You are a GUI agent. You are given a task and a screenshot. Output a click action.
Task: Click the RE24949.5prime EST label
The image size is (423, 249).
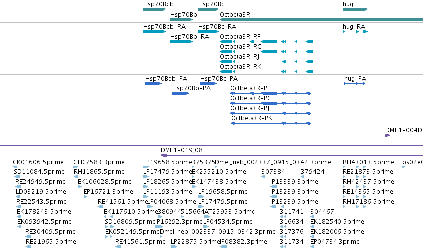coord(40,182)
